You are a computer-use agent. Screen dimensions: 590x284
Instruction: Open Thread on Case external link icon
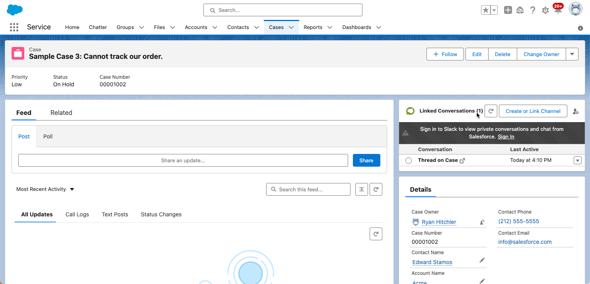click(x=462, y=161)
